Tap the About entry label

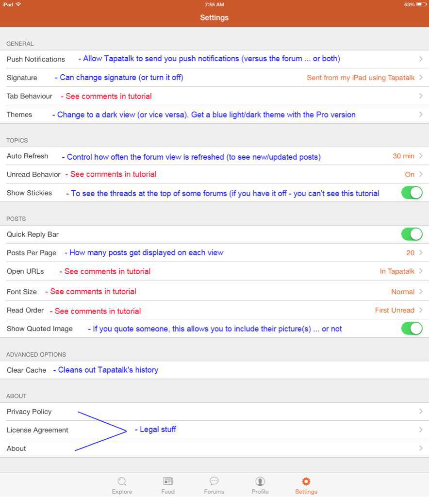[x=16, y=448]
